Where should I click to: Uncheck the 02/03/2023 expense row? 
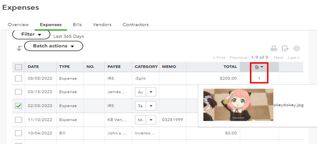click(19, 106)
